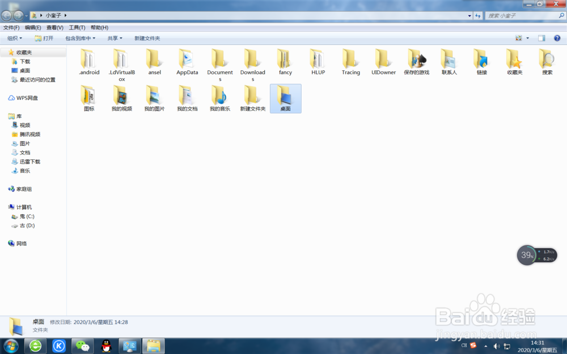567x354 pixels.
Task: Select the fancy folder
Action: [x=285, y=62]
